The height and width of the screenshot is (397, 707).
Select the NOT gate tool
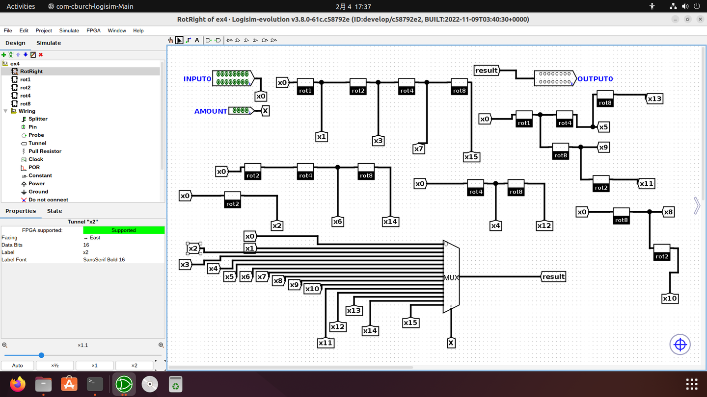pos(229,40)
